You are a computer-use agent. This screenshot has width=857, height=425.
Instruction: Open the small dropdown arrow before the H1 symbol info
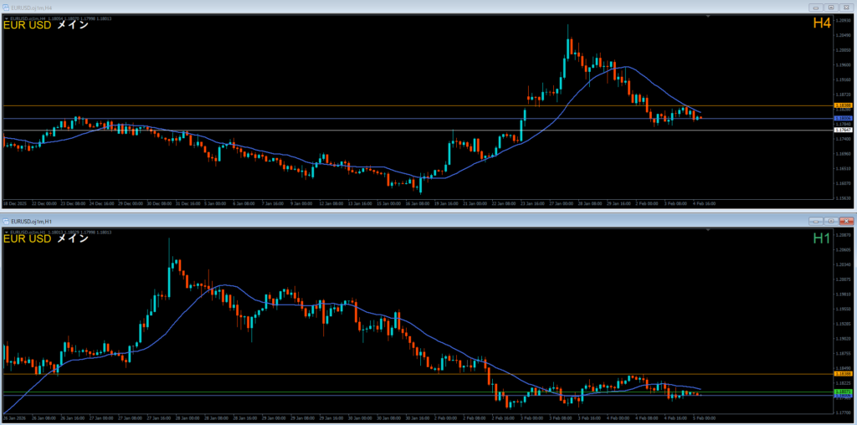tap(6, 232)
